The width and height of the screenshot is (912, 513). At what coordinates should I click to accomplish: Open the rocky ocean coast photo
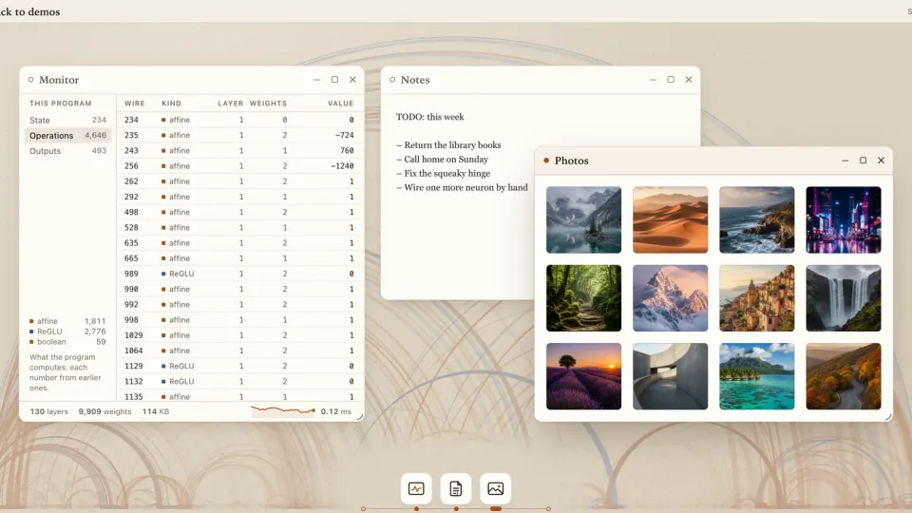click(x=757, y=219)
